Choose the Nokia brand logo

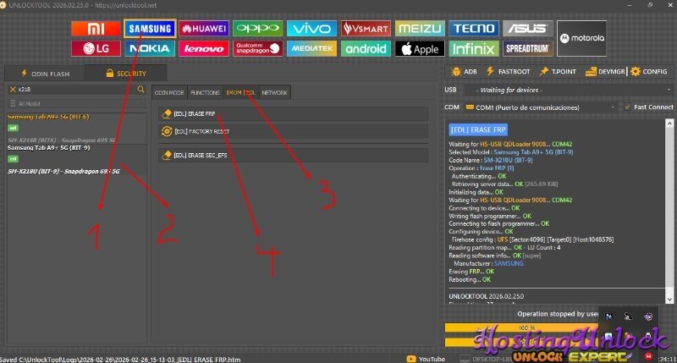click(x=150, y=48)
